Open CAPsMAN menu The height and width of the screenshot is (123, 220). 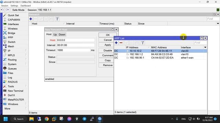click(14, 20)
